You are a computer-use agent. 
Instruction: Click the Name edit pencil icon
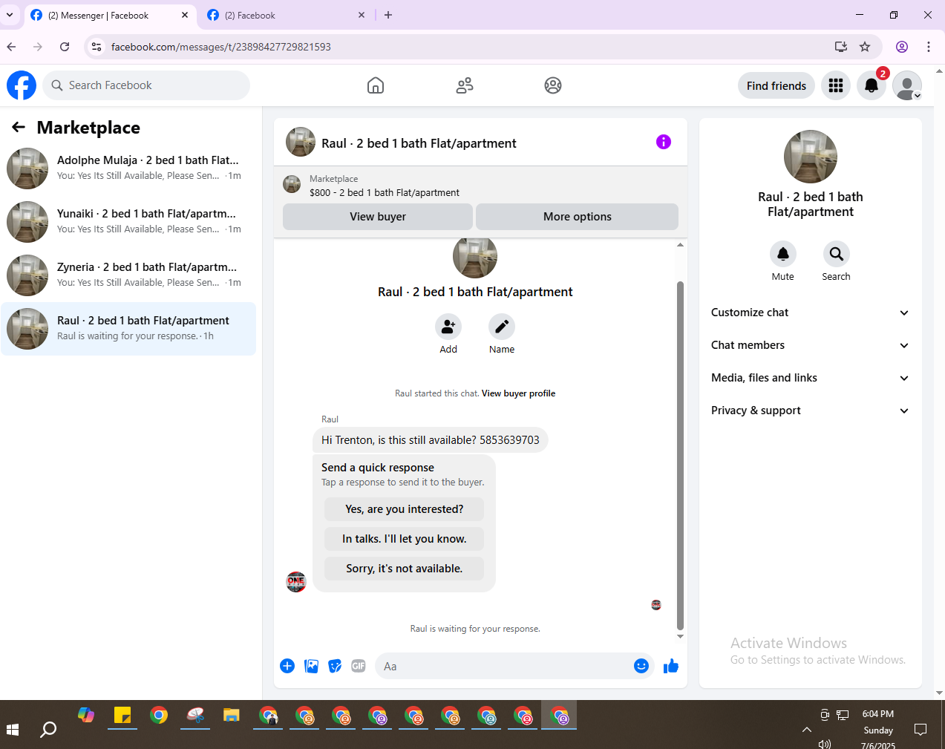pyautogui.click(x=502, y=327)
